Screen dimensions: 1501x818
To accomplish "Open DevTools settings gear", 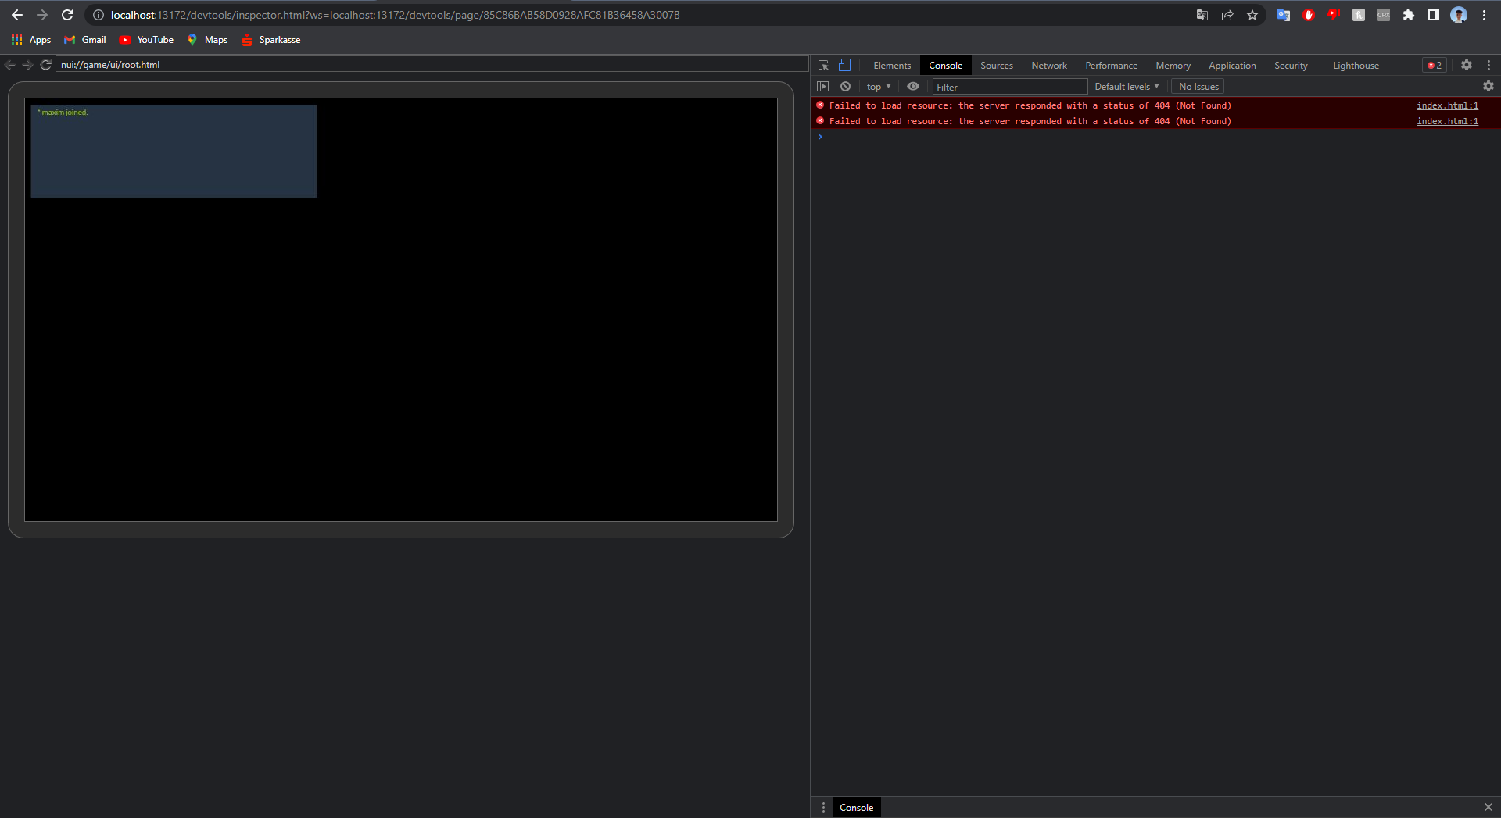I will [x=1467, y=65].
